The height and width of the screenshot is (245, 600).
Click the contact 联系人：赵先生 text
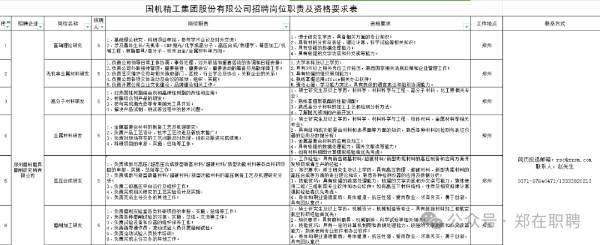click(554, 166)
